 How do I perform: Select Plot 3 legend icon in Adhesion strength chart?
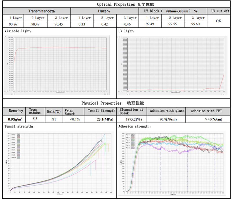133,140
